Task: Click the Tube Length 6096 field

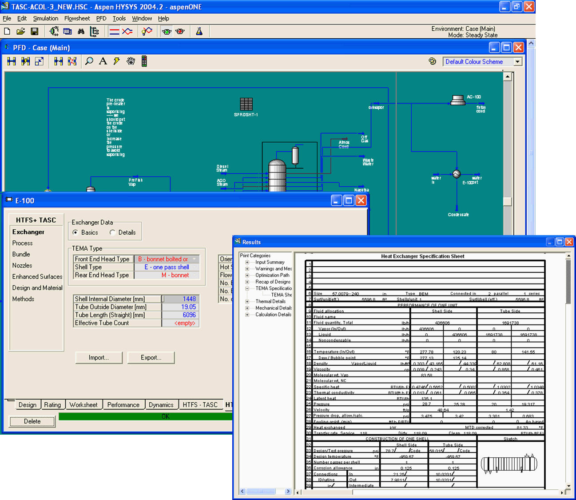Action: tap(180, 315)
